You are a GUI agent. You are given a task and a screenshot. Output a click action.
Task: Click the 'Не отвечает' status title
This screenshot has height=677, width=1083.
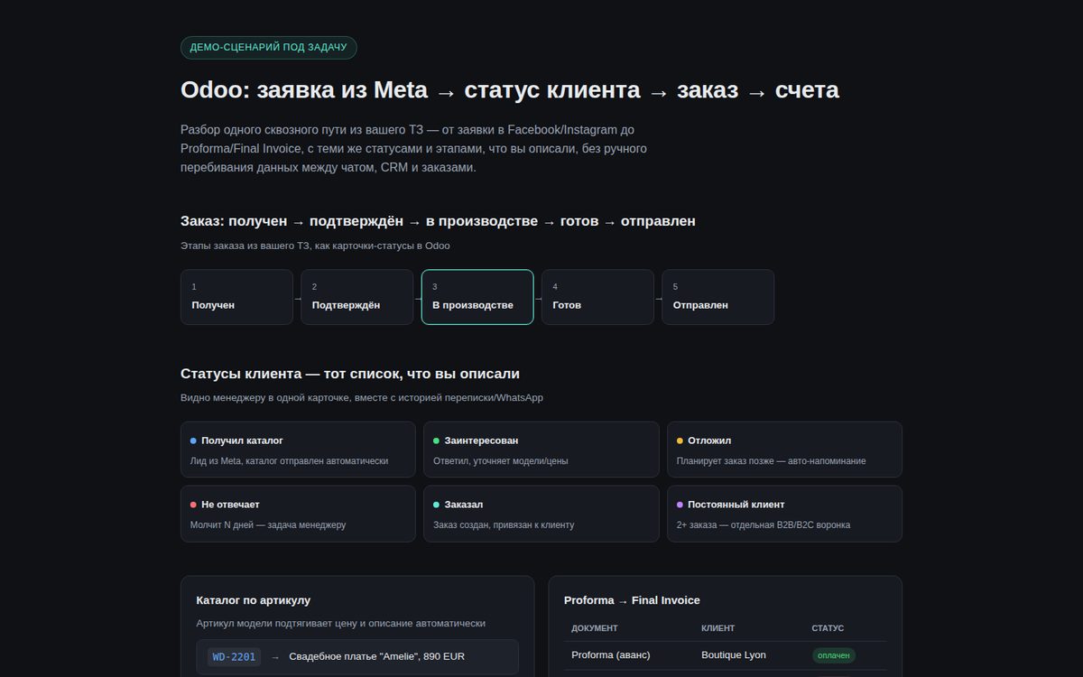[x=230, y=505]
